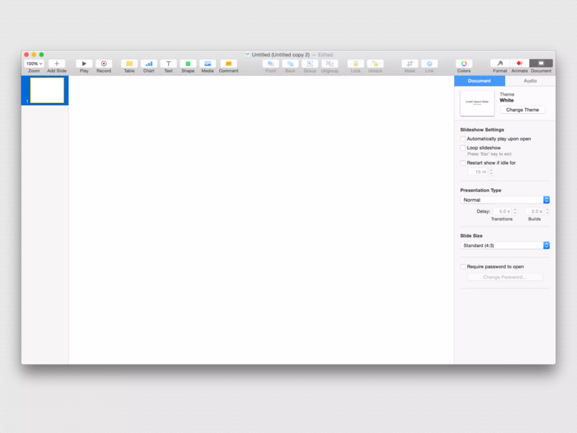Add a Text box from the toolbar
577x433 pixels.
168,63
